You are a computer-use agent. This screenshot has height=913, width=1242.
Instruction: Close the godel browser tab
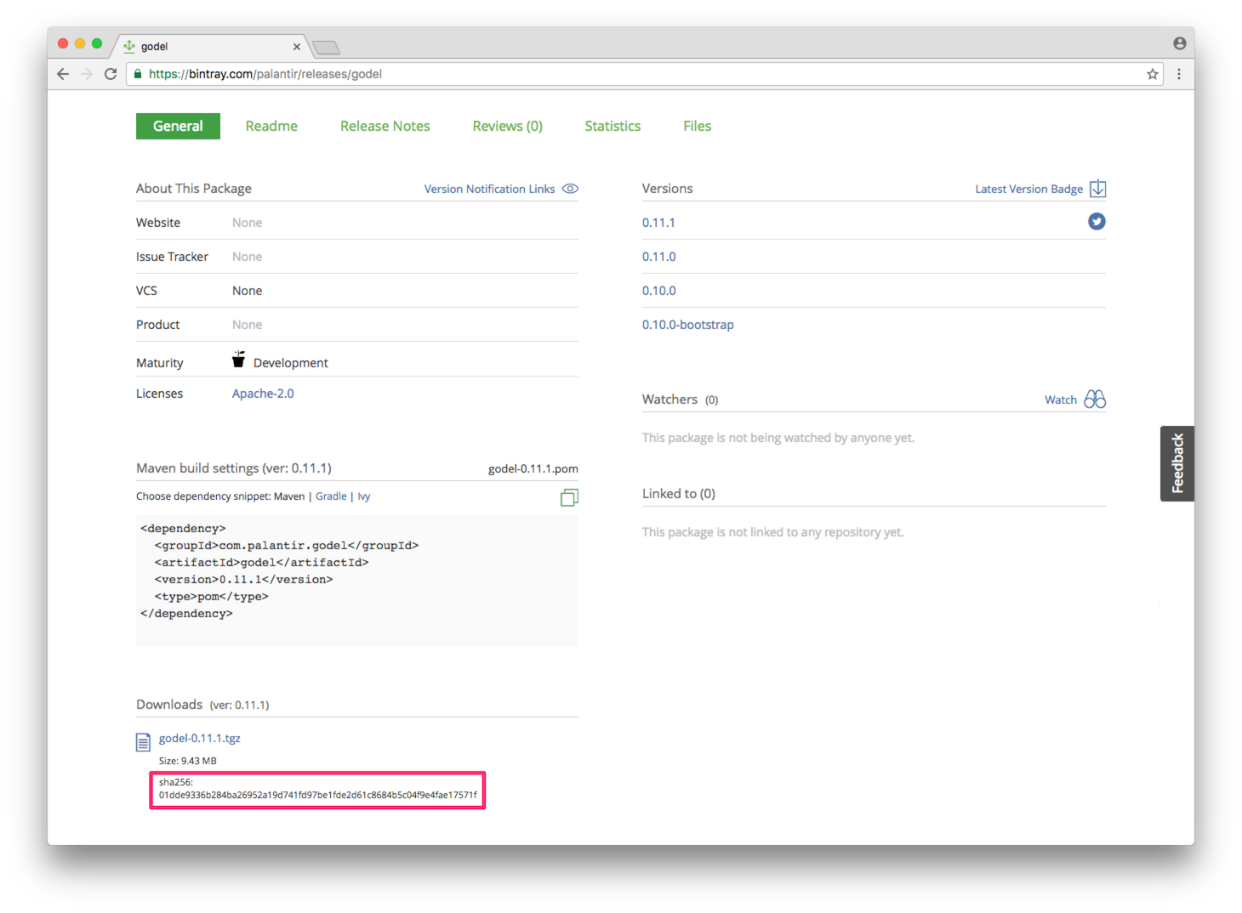(297, 47)
